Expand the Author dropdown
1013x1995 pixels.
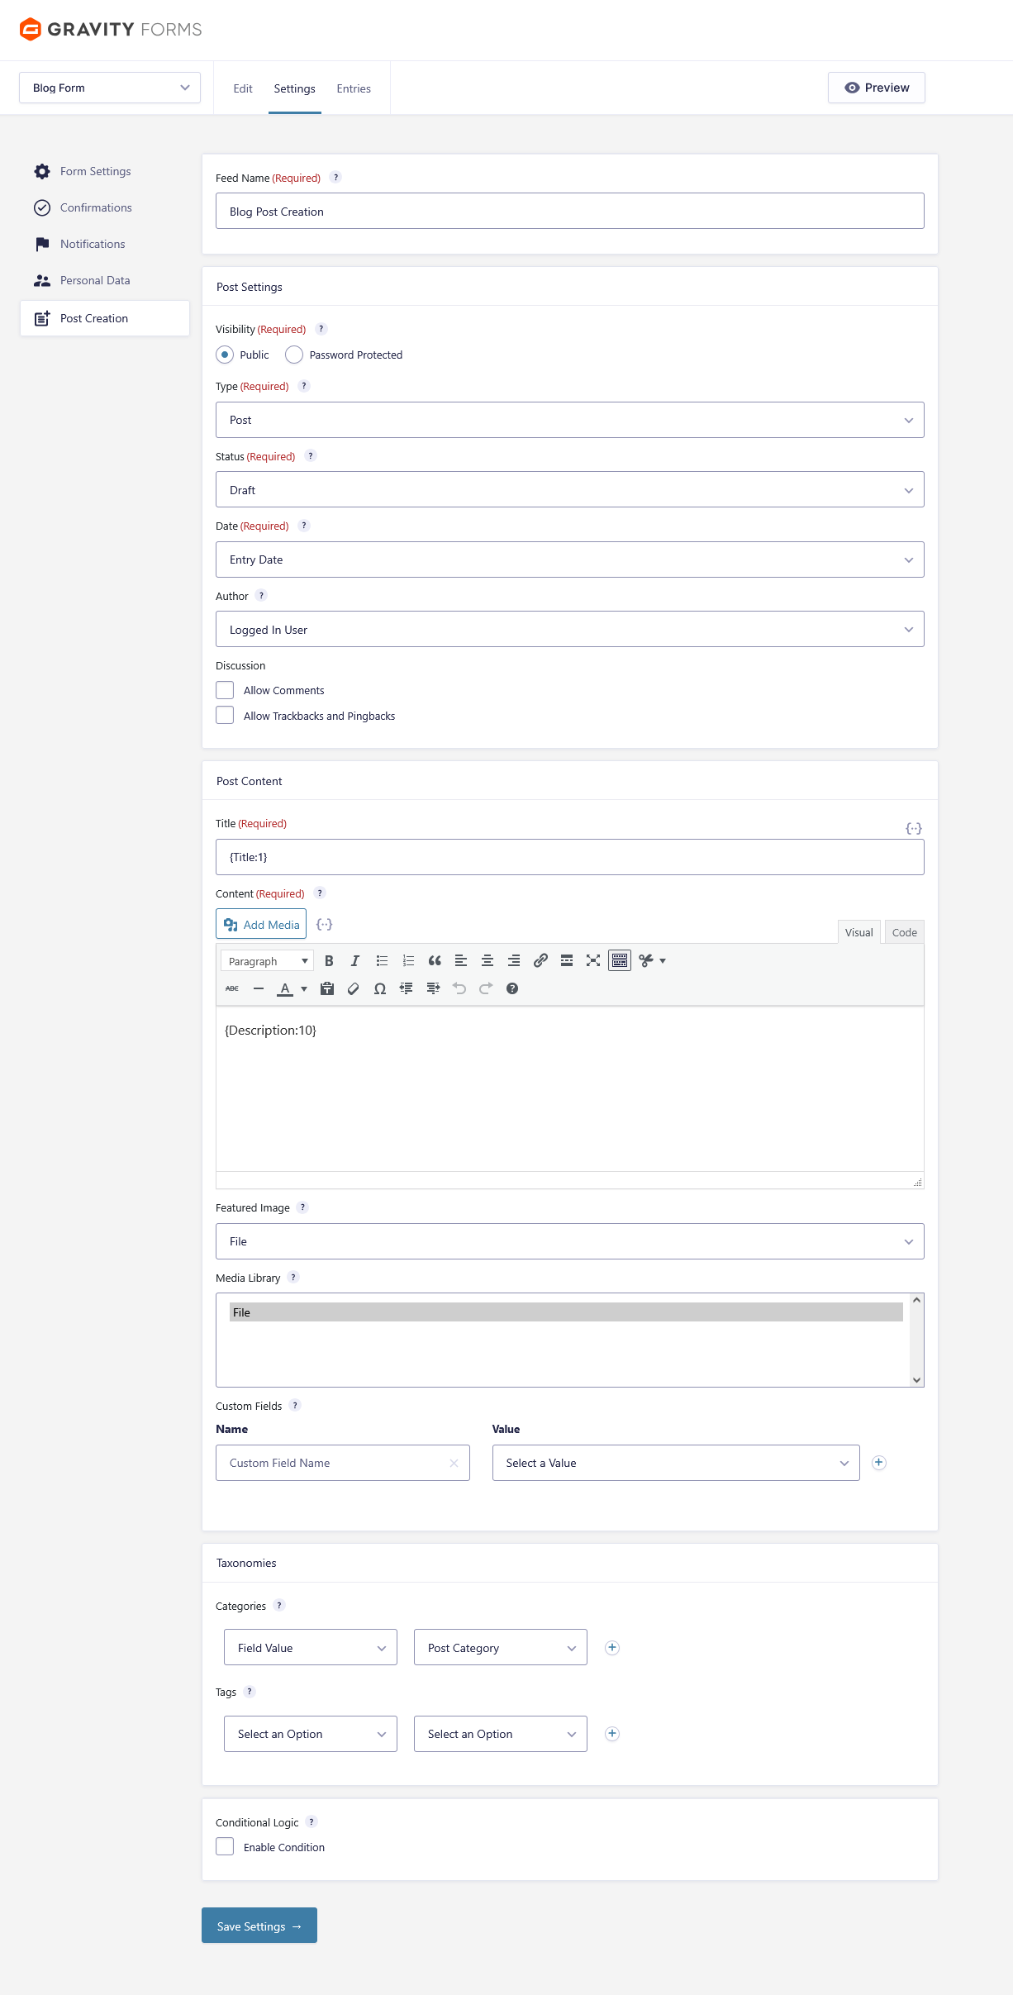pos(569,630)
